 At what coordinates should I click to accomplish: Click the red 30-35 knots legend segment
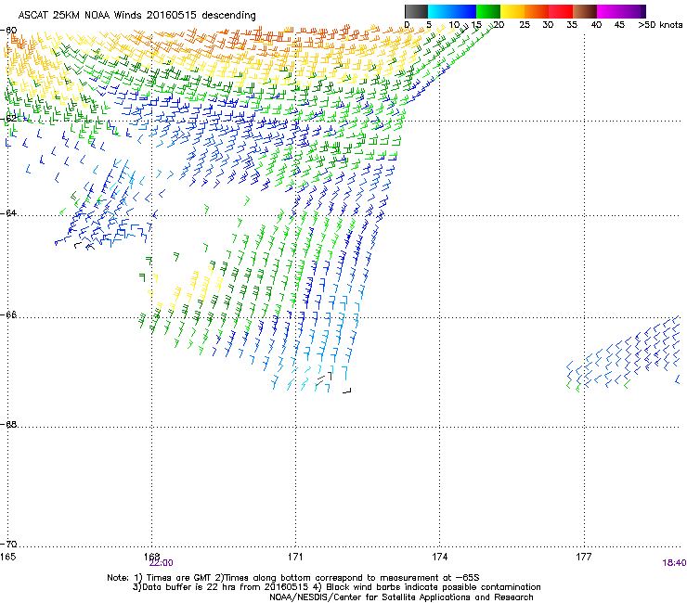(561, 11)
